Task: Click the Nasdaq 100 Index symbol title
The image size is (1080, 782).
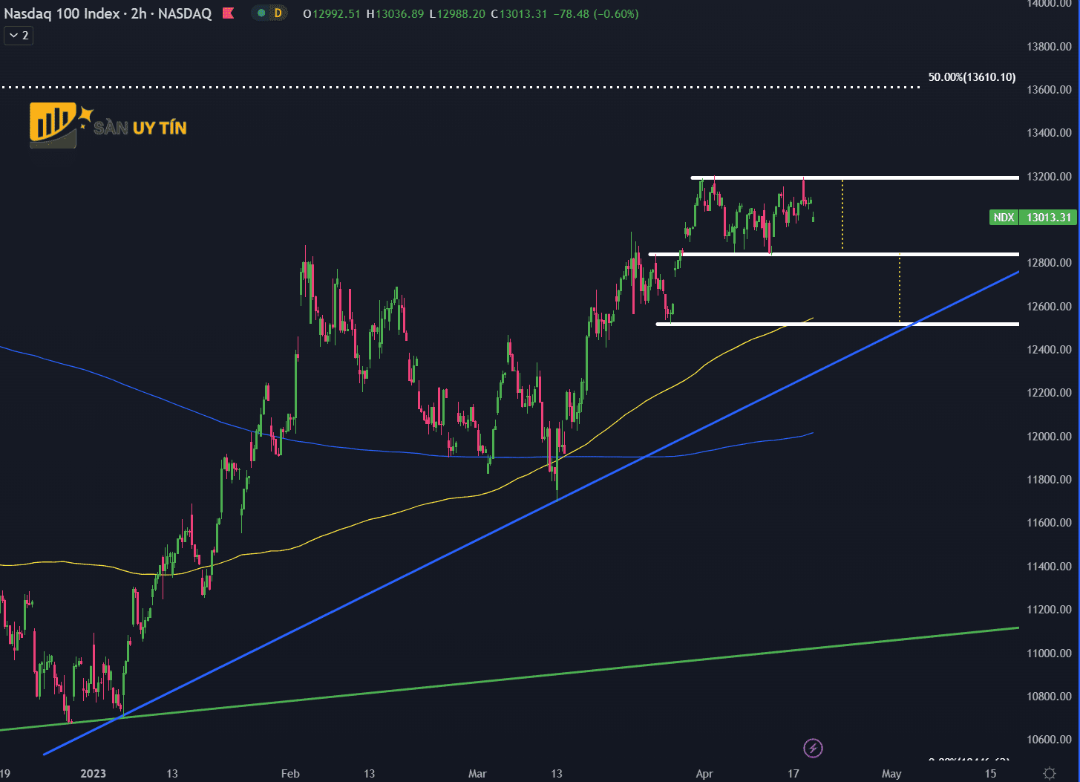Action: pos(62,13)
